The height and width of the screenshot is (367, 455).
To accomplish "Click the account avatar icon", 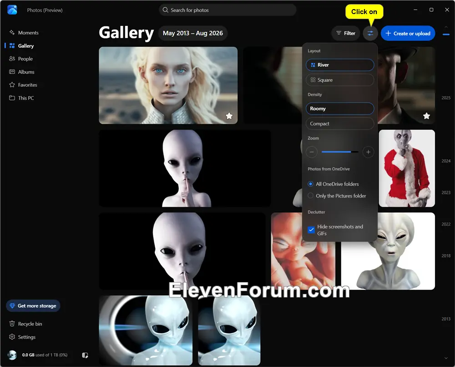I will (12, 355).
